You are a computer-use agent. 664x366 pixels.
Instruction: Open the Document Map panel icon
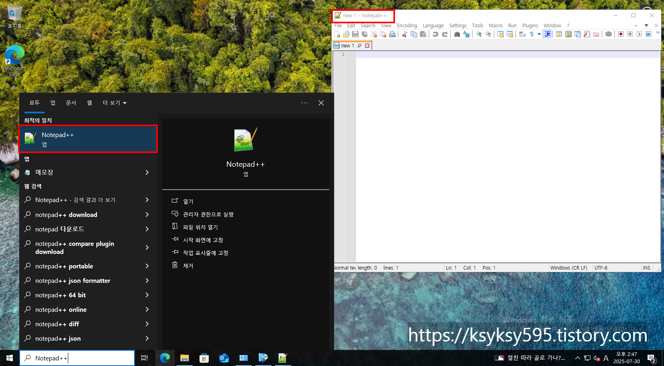[x=568, y=34]
